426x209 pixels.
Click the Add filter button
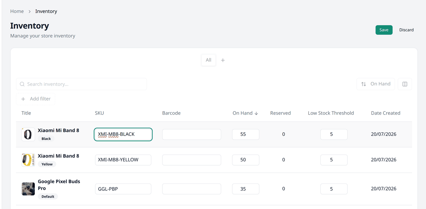[x=36, y=99]
